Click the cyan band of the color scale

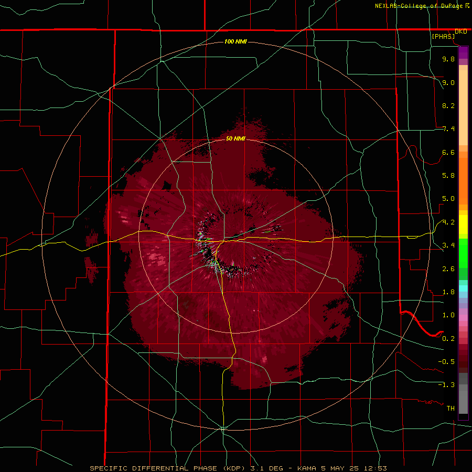tap(463, 288)
